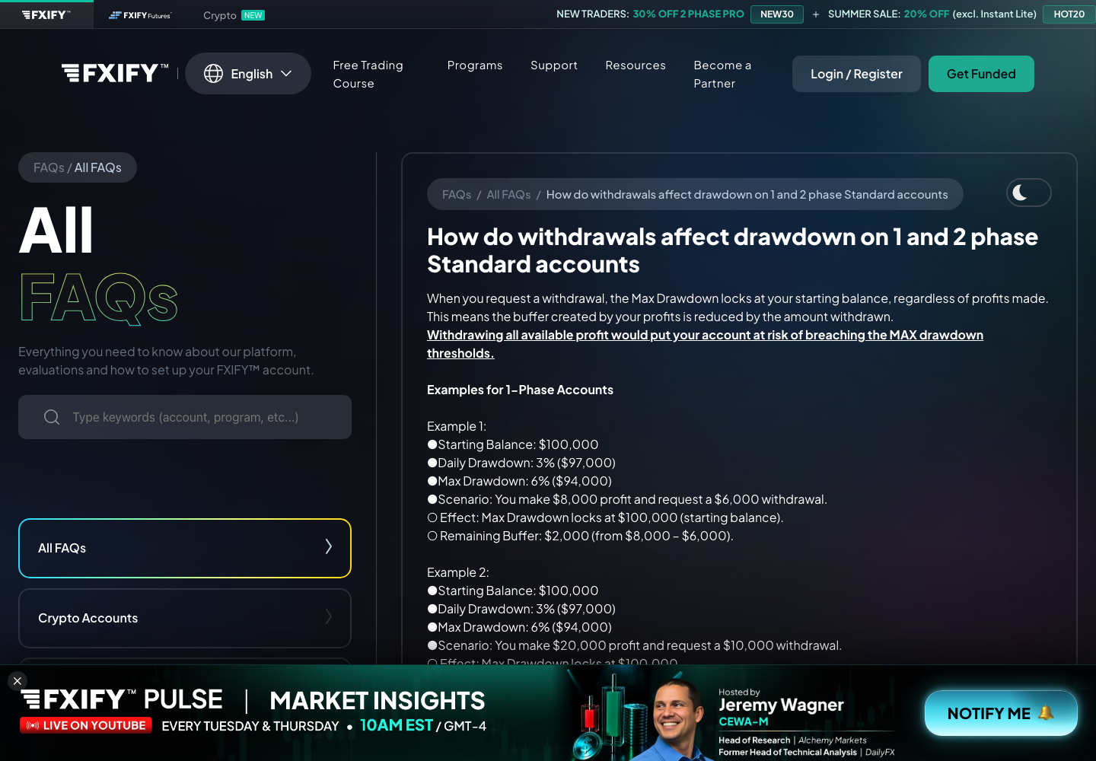Image resolution: width=1096 pixels, height=761 pixels.
Task: Open the Support menu
Action: (554, 65)
